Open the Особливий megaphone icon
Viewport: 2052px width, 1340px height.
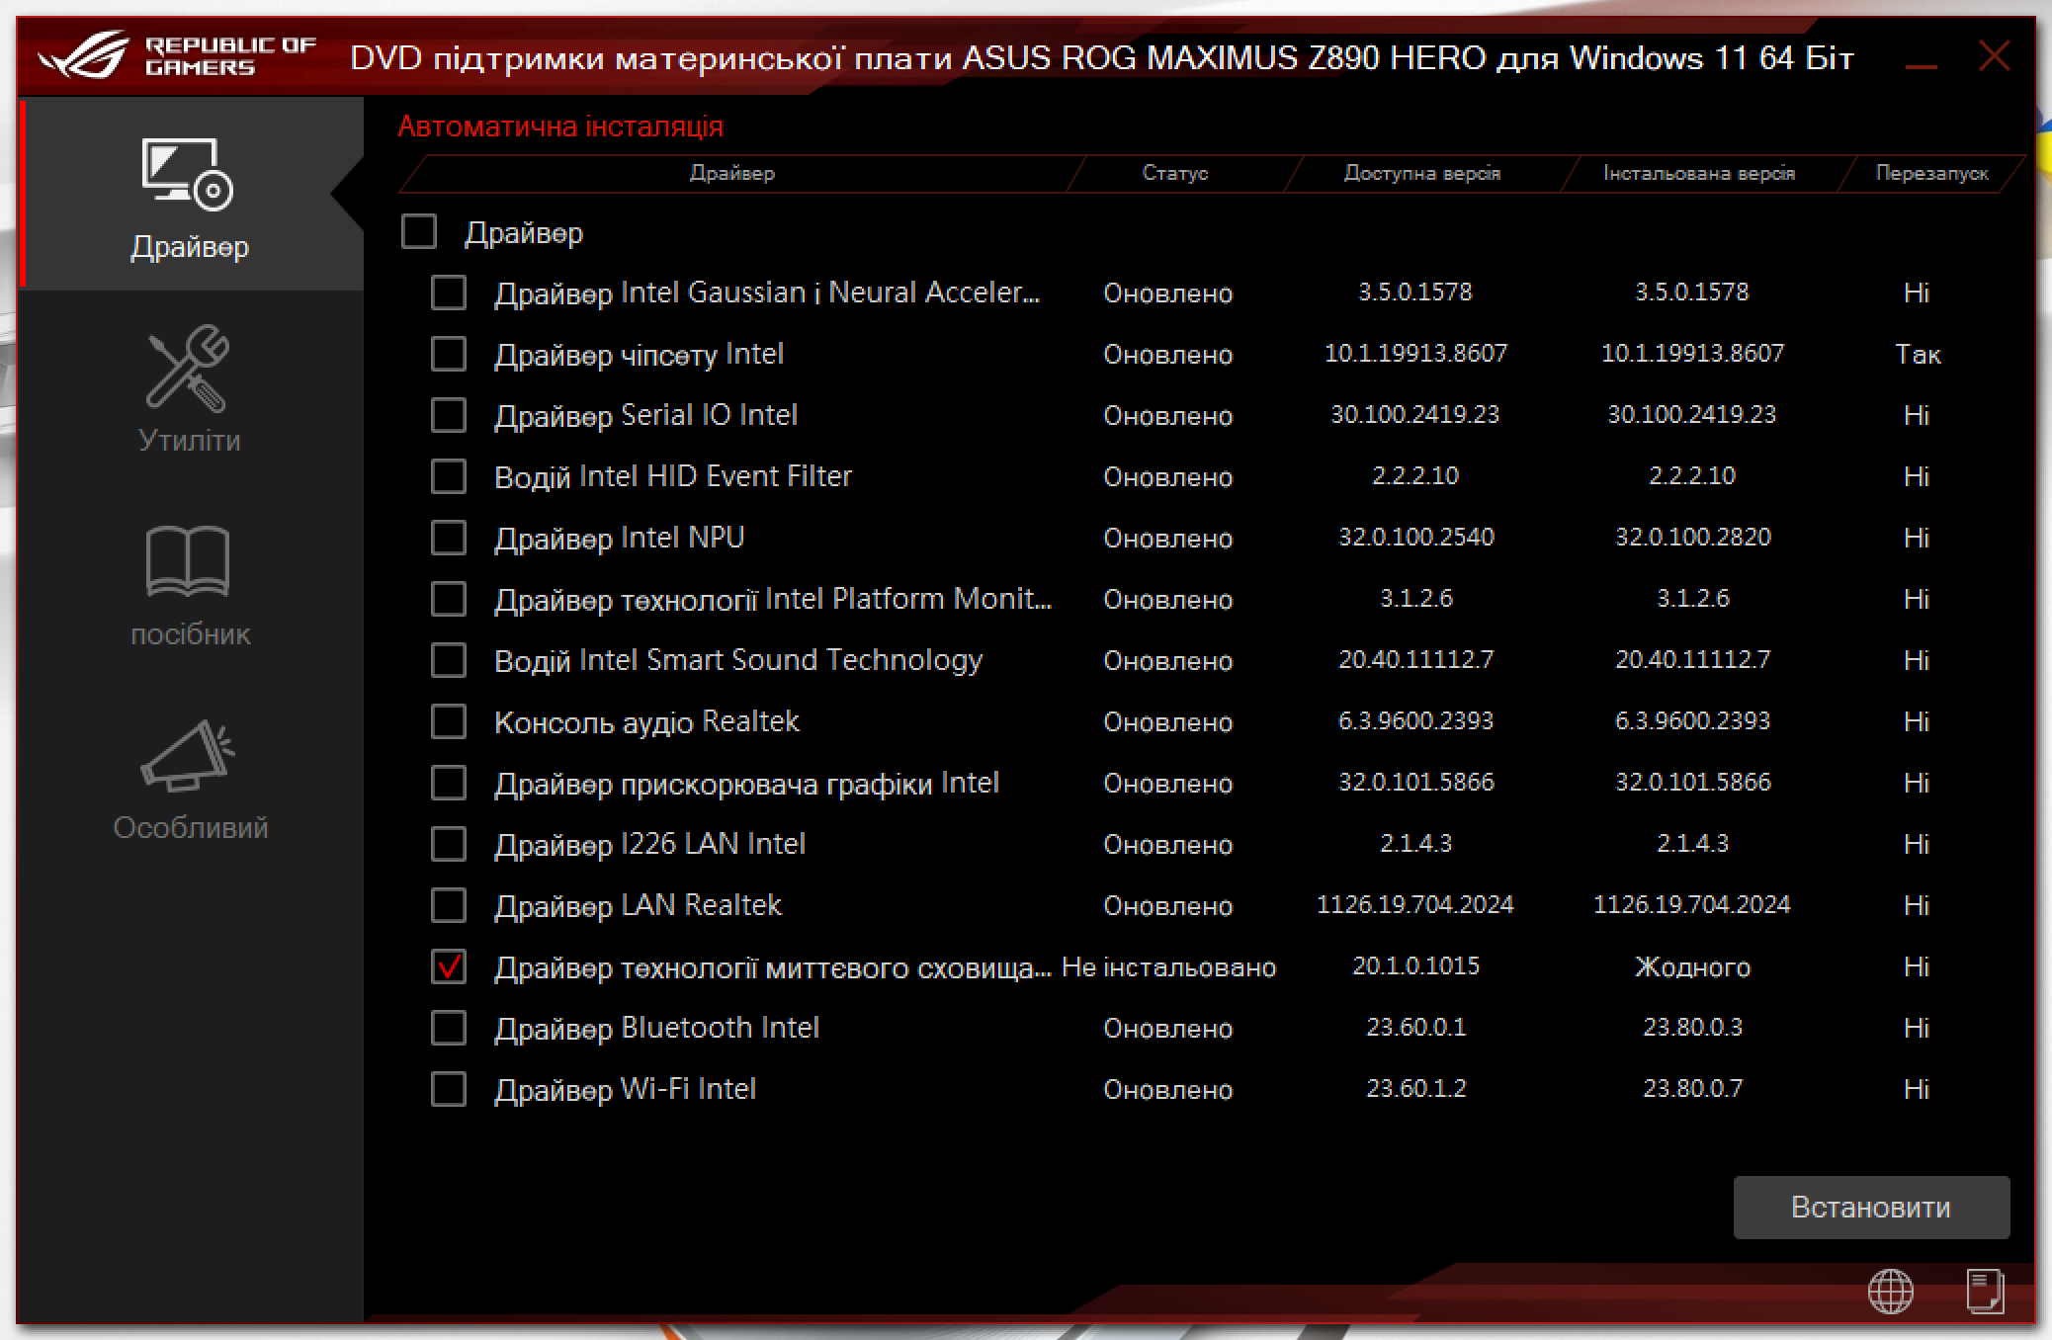tap(188, 756)
